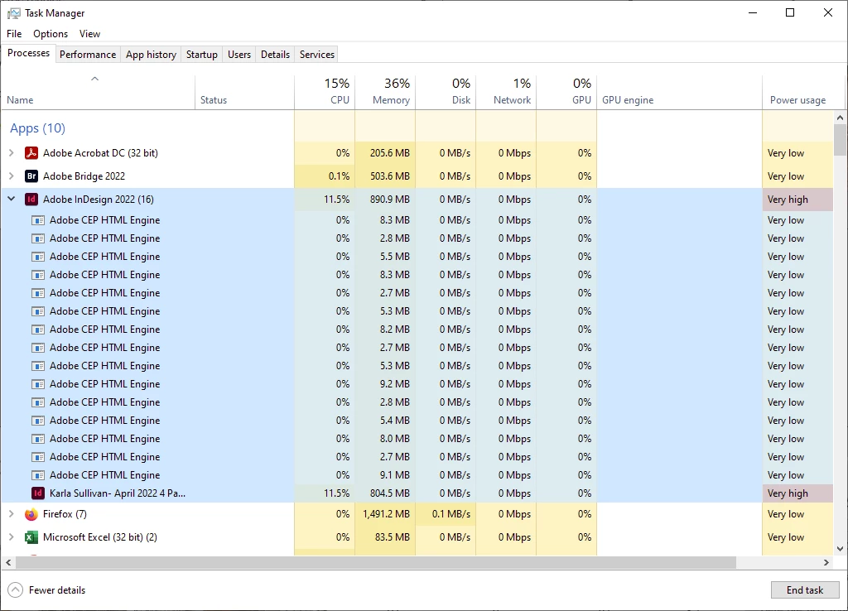Switch to the Startup tab

(202, 54)
